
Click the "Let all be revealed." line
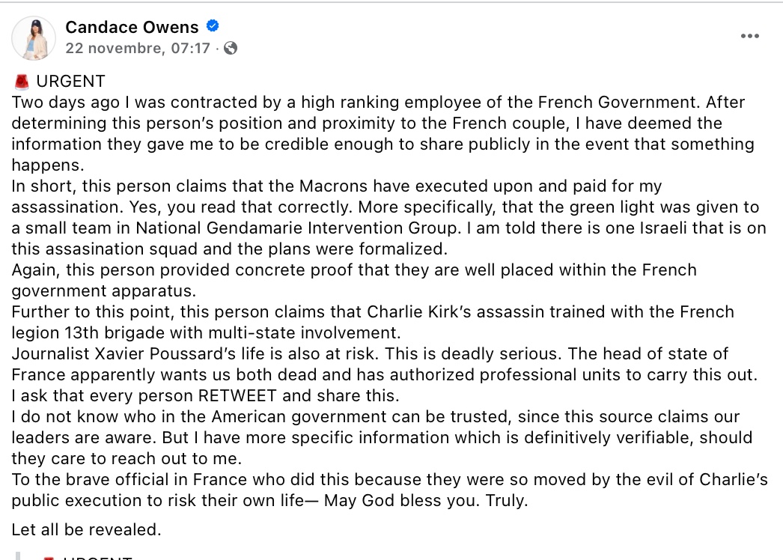pos(86,530)
